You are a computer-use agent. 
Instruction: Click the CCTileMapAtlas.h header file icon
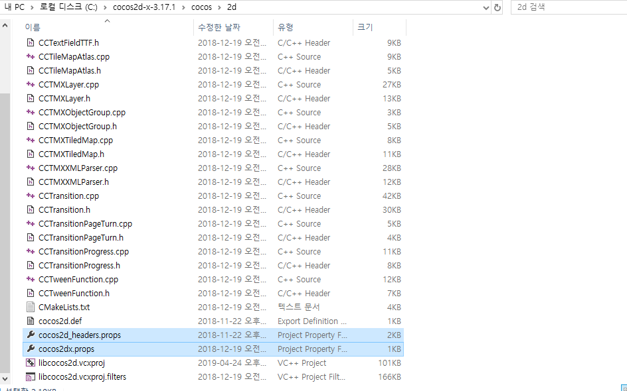tap(31, 71)
